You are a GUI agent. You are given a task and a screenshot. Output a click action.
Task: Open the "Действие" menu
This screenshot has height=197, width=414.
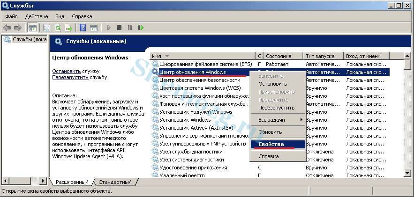coord(37,16)
